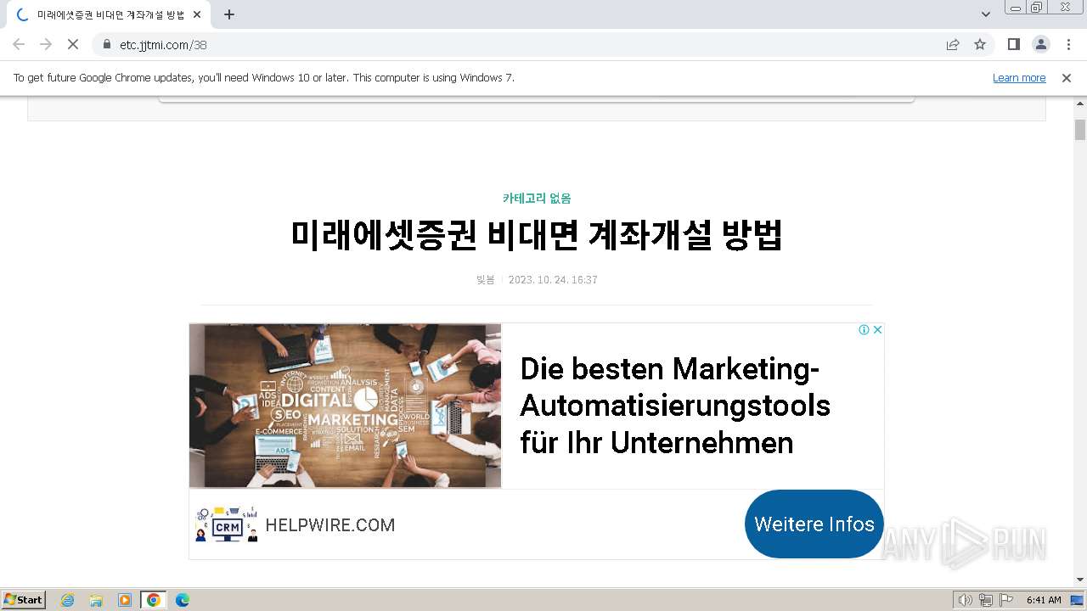The image size is (1087, 611).
Task: Dismiss the Chrome update notice
Action: point(1067,77)
